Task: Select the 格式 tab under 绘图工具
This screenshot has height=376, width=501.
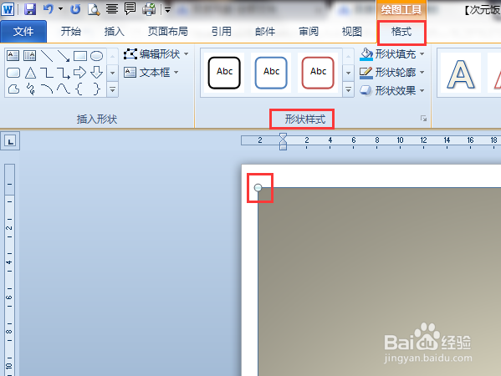Action: pyautogui.click(x=401, y=32)
